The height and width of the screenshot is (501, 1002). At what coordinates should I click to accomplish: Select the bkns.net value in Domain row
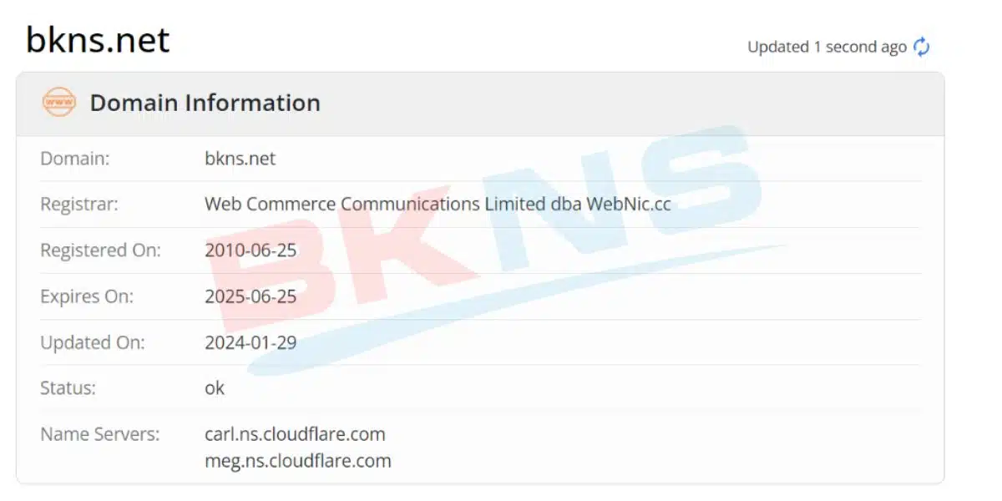click(240, 158)
